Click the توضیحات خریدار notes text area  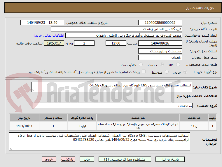click(x=99, y=141)
